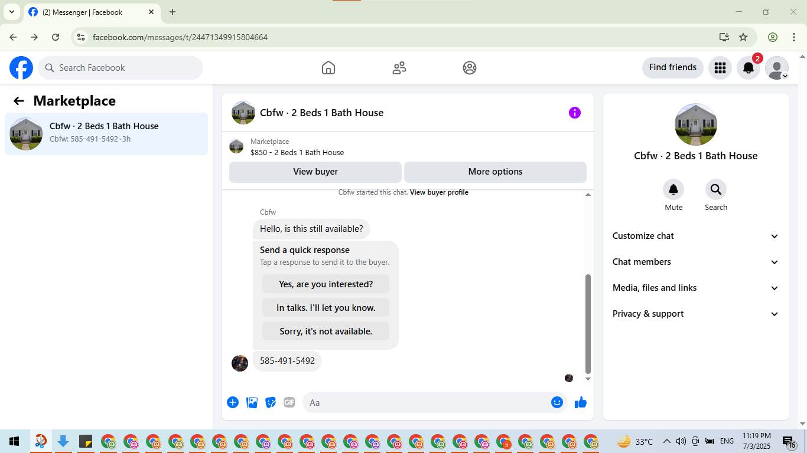Open the install app icon in address bar
The height and width of the screenshot is (453, 807).
point(724,37)
